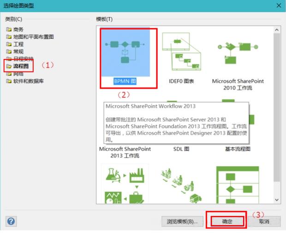This screenshot has width=286, height=233.
Task: Click the IDEF0 图表 label text
Action: coord(181,81)
